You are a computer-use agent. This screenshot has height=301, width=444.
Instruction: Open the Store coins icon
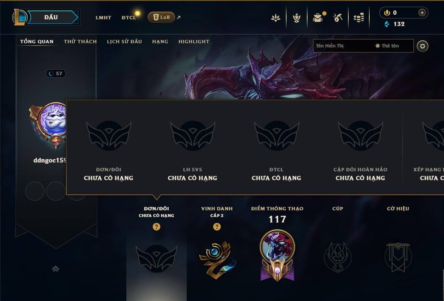point(359,18)
